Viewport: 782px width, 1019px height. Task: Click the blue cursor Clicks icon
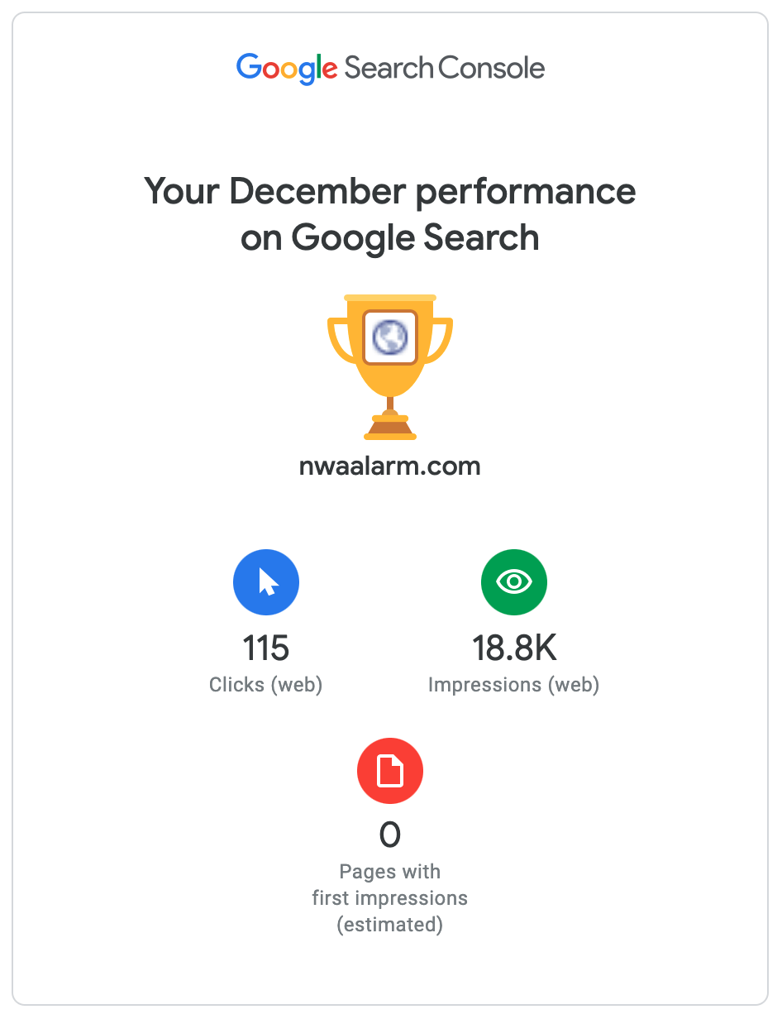point(266,582)
